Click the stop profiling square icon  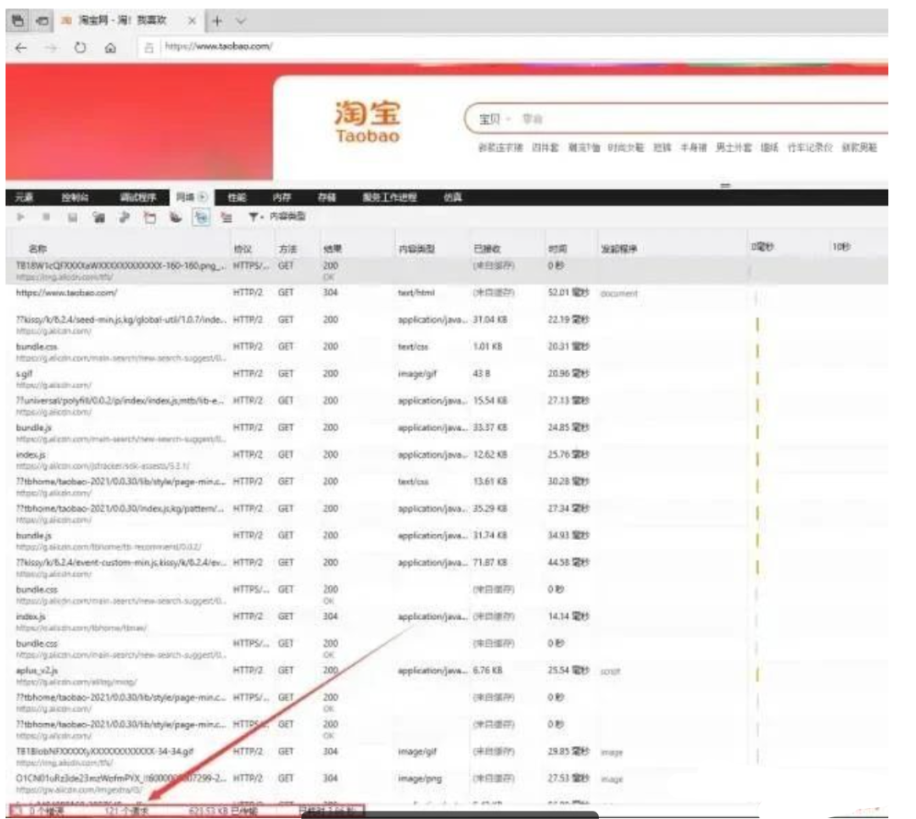pos(46,217)
